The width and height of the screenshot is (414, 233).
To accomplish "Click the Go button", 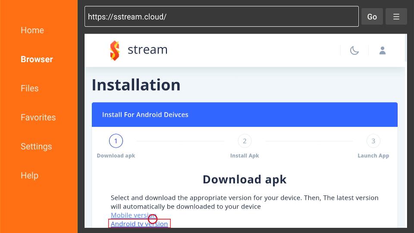I will pos(372,17).
